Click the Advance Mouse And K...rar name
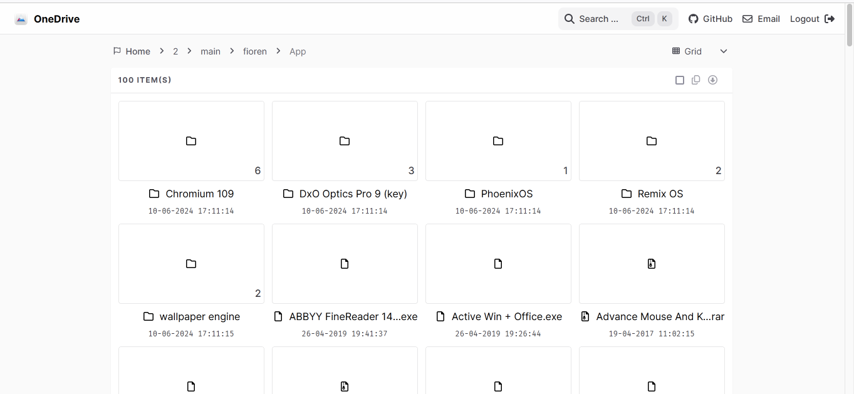This screenshot has width=854, height=394. point(660,316)
